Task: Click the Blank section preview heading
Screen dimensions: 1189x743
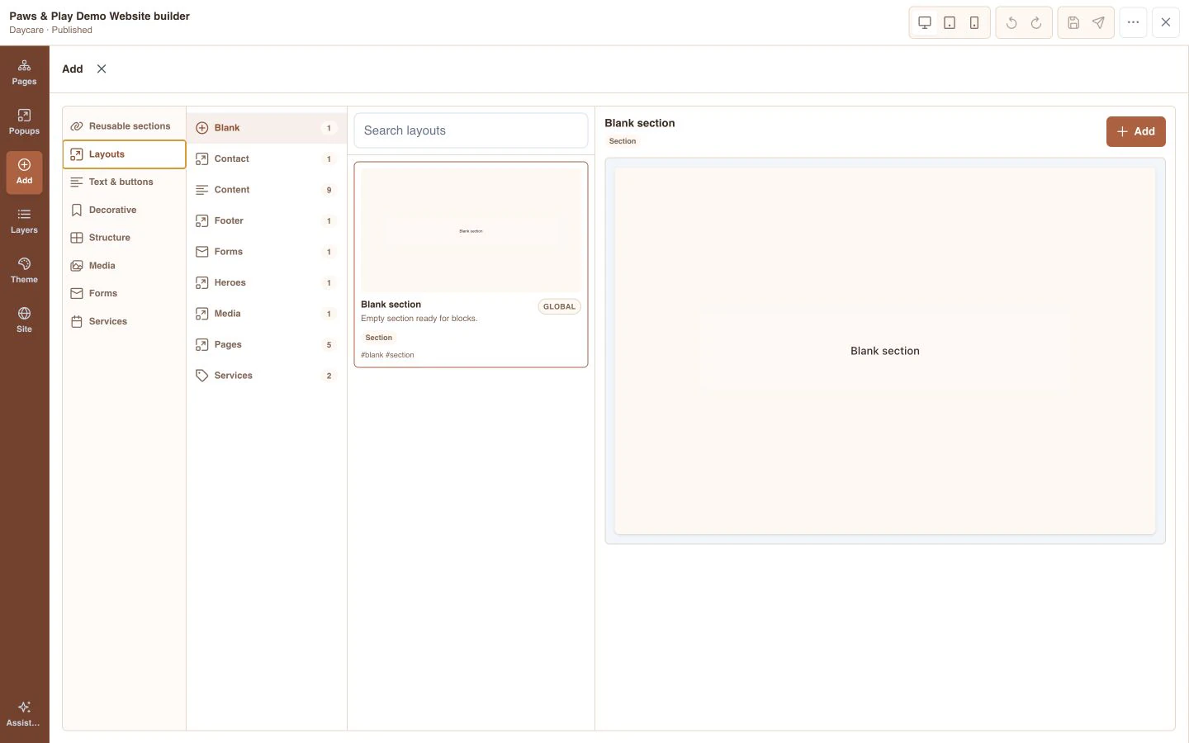Action: [639, 123]
